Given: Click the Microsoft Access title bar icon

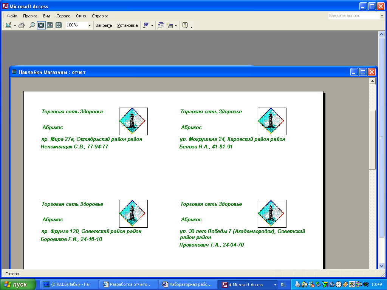Looking at the screenshot, I should (5, 6).
